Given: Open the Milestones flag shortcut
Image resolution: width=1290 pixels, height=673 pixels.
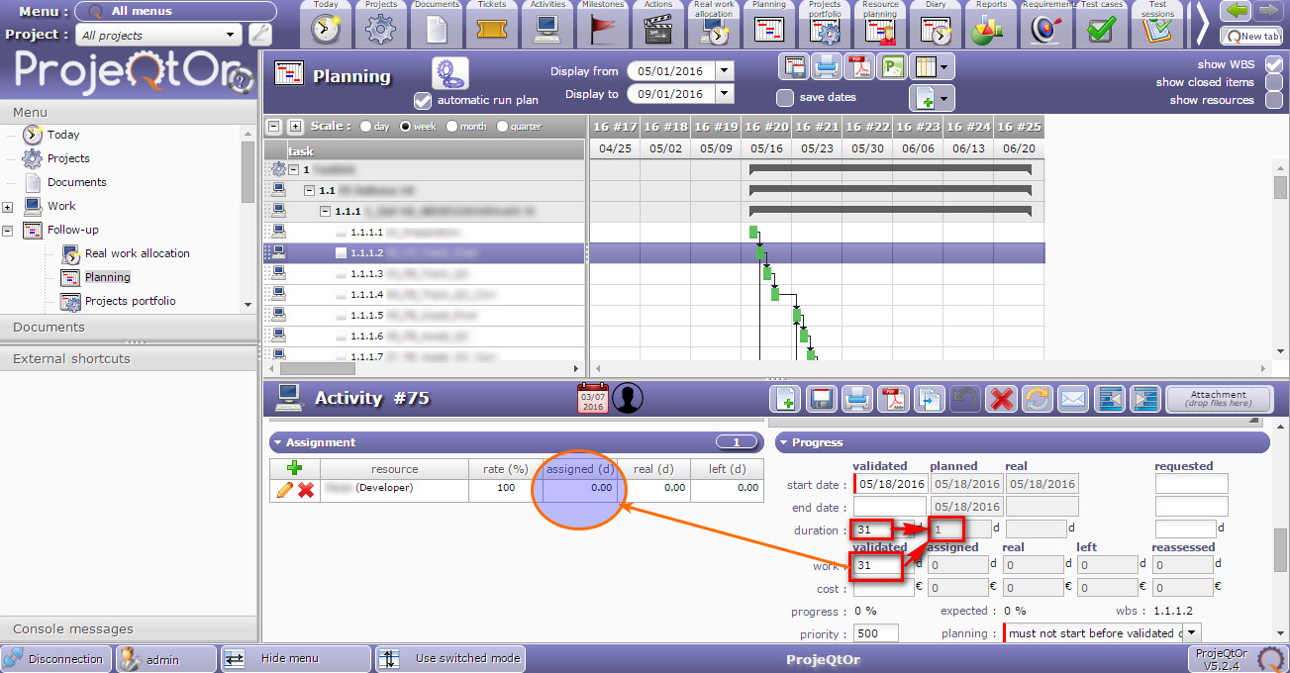Looking at the screenshot, I should click(x=602, y=29).
